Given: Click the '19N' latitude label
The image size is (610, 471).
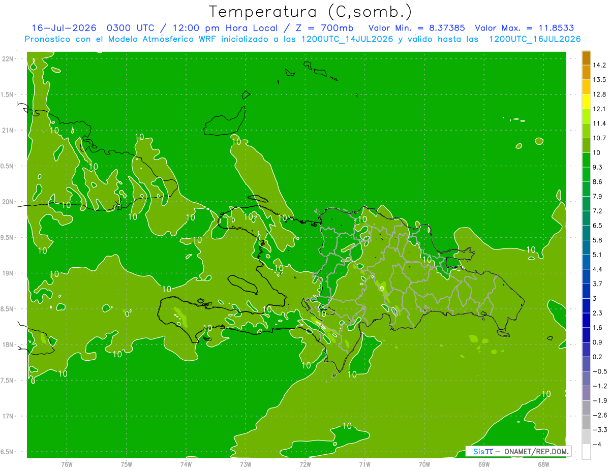Looking at the screenshot, I should pyautogui.click(x=8, y=273).
